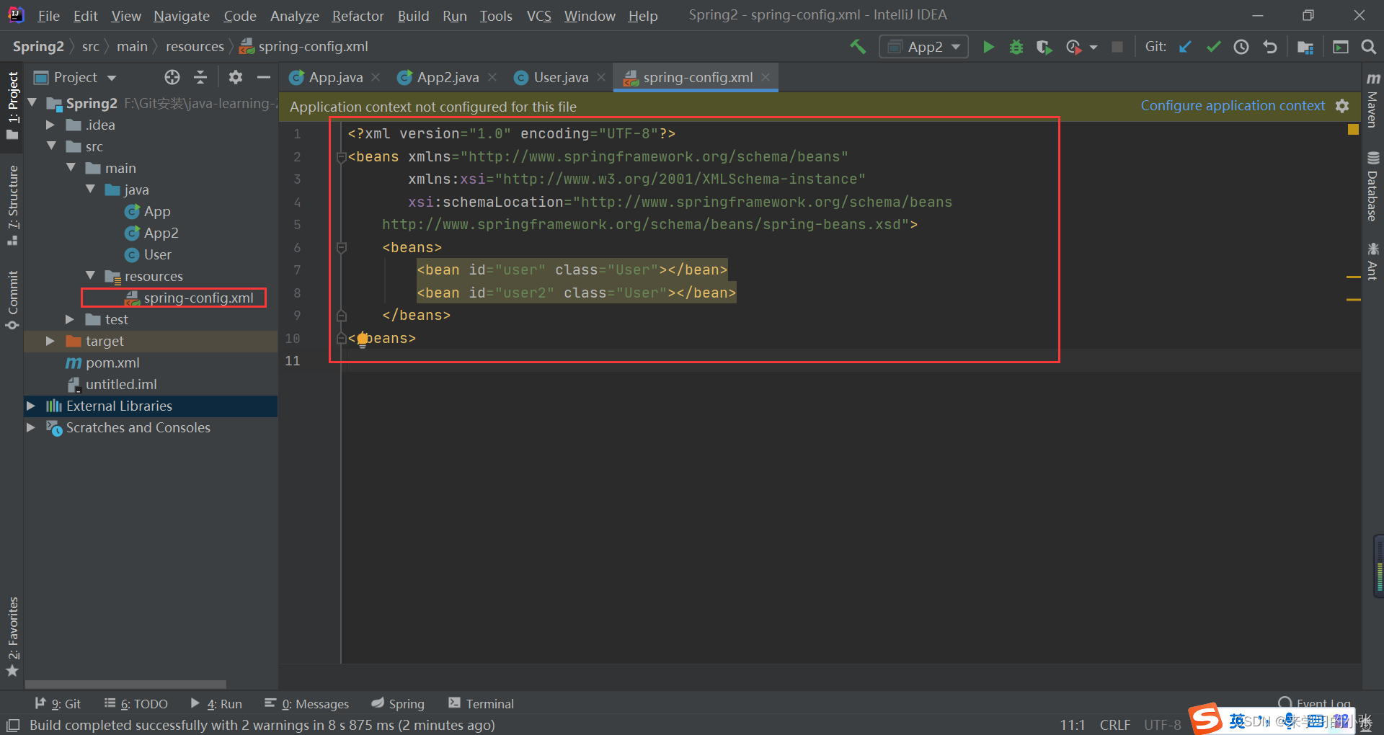The height and width of the screenshot is (735, 1384).
Task: Open Project view mode dropdown
Action: pos(112,78)
